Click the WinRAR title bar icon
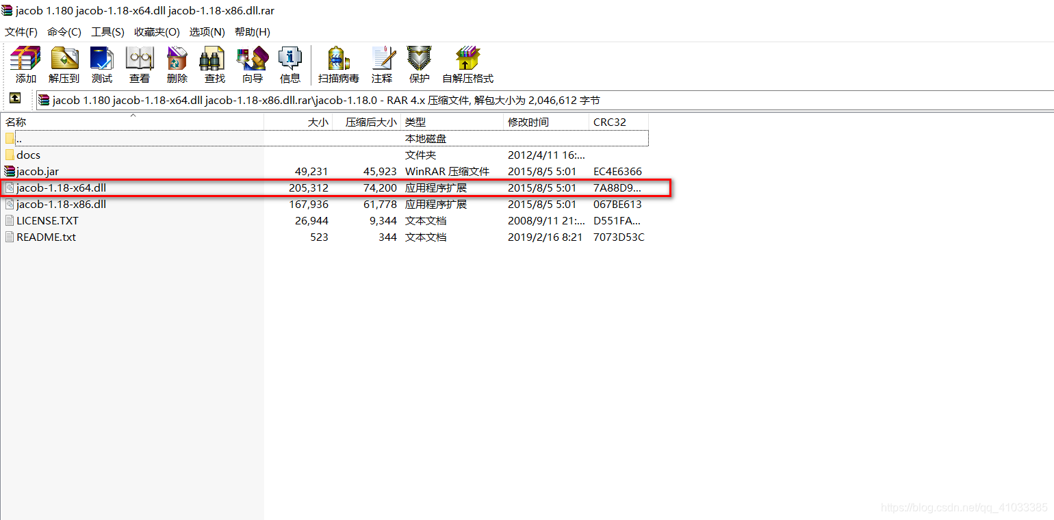 pos(7,11)
